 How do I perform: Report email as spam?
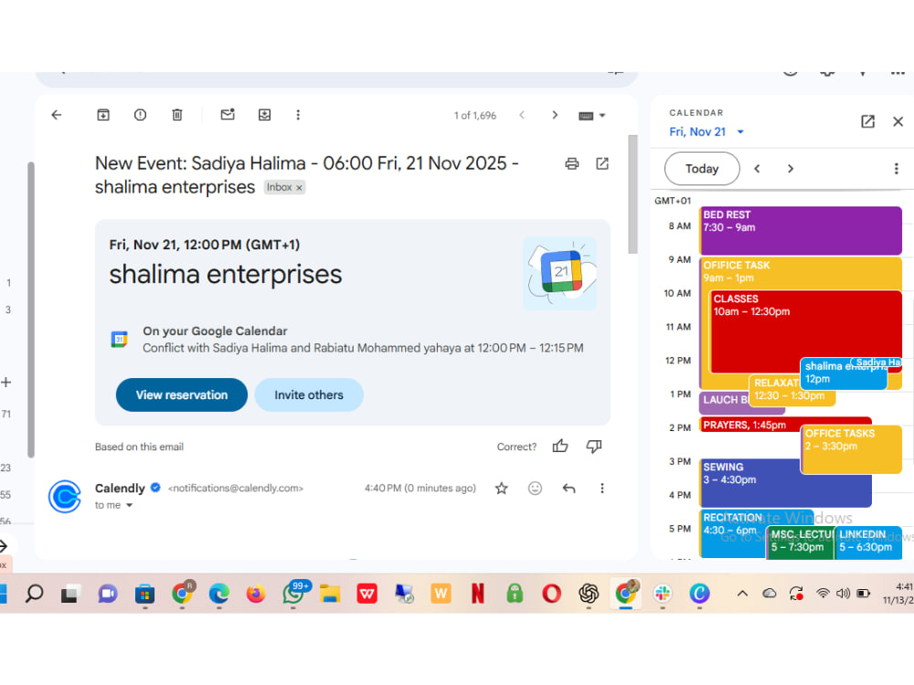(x=140, y=115)
